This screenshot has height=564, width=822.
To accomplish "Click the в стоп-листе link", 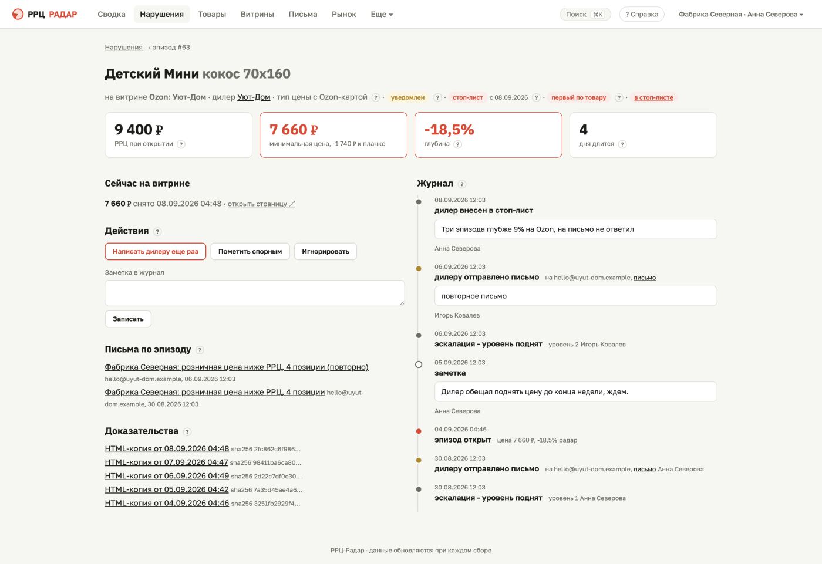I will 653,97.
